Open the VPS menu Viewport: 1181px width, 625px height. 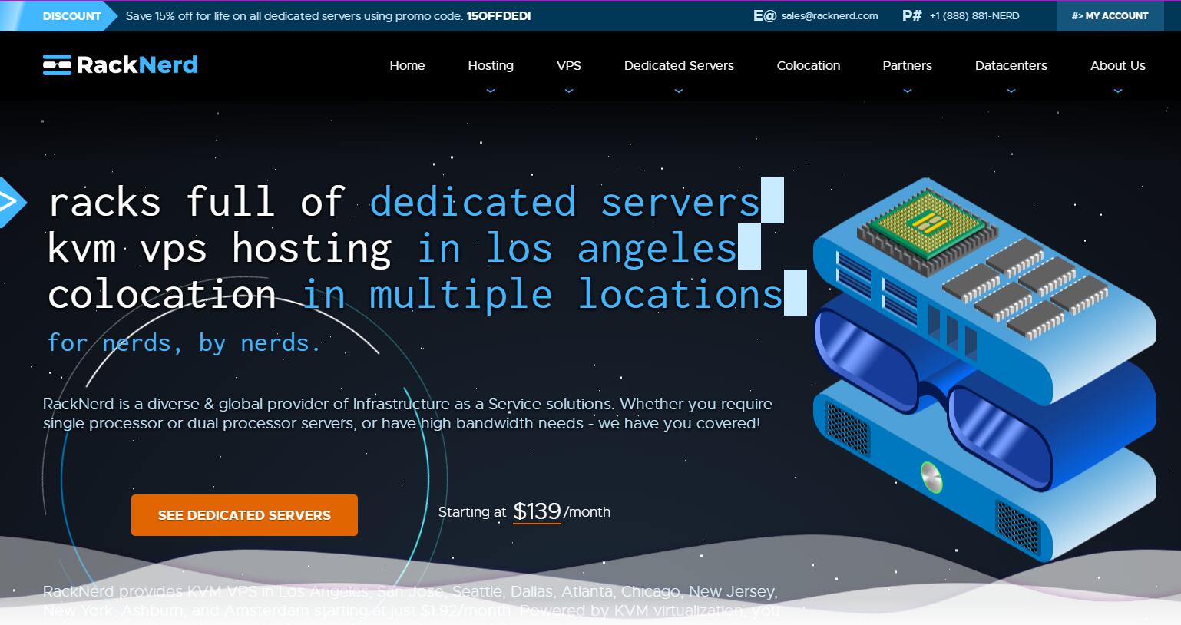point(569,66)
